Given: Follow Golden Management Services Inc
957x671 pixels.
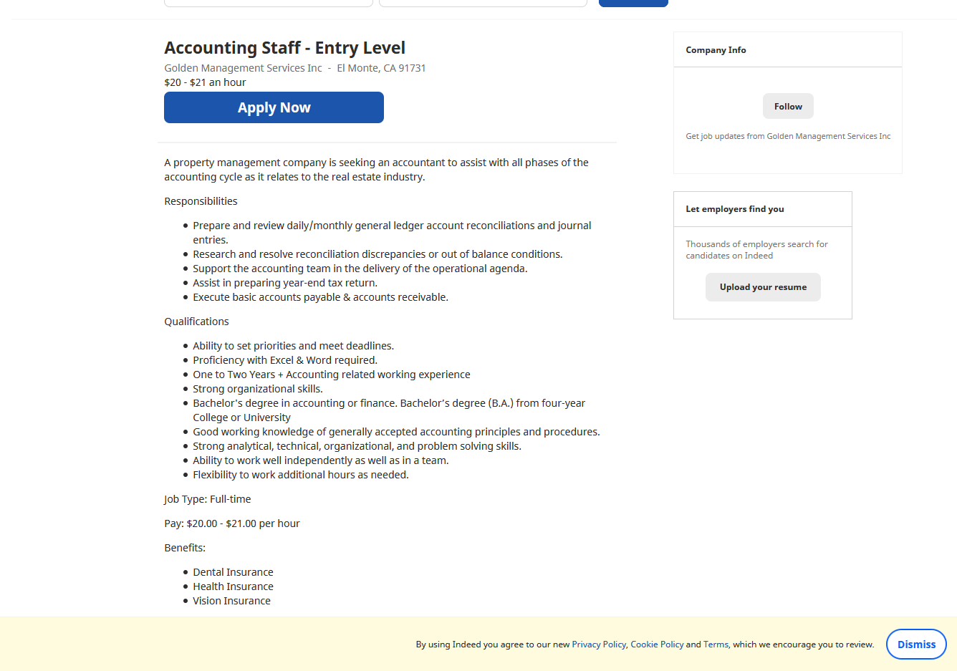Looking at the screenshot, I should 788,106.
